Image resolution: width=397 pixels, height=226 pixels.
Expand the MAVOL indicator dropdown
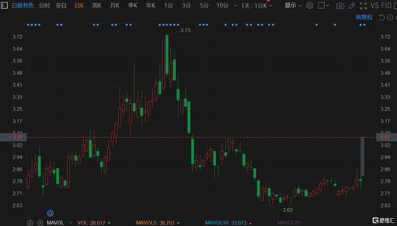point(71,223)
